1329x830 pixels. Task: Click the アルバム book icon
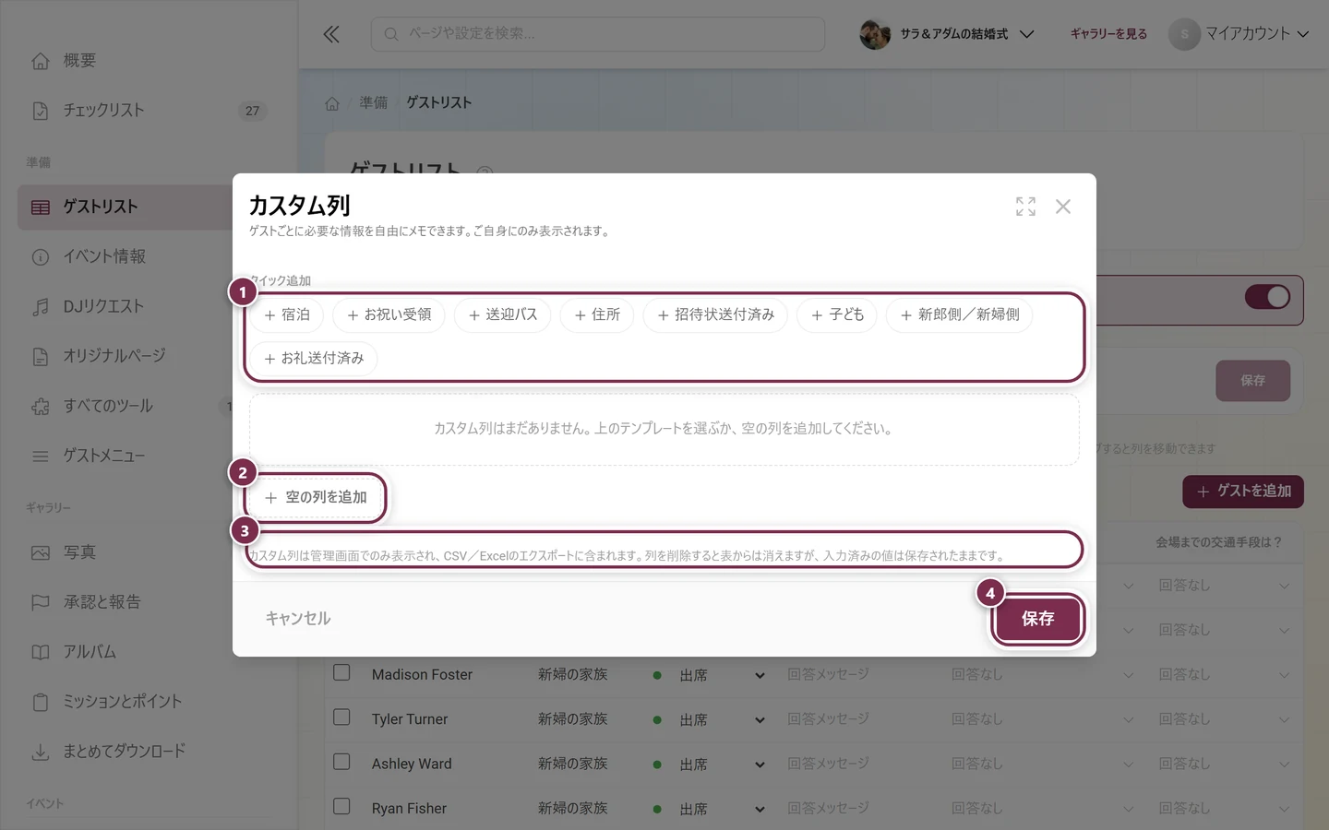[x=41, y=652]
